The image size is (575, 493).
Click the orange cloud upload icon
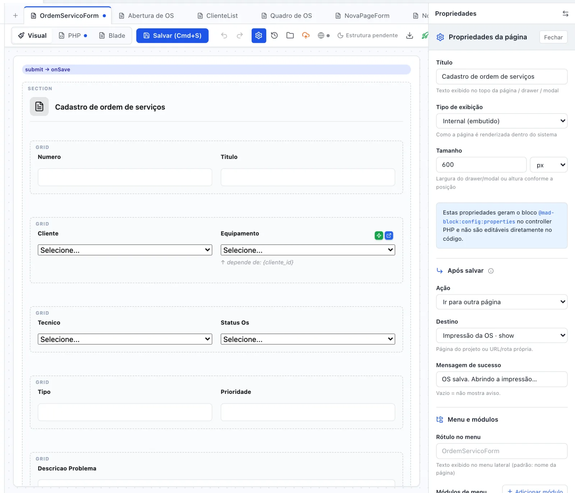click(x=306, y=35)
